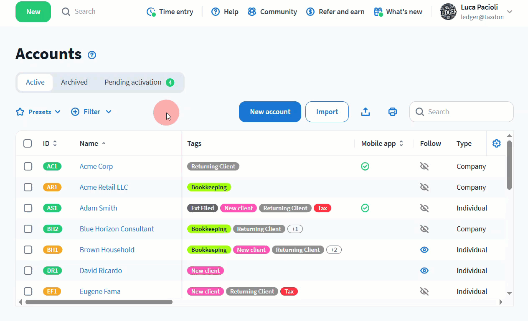Open Time entry clock icon
Screen dimensions: 528x321
point(151,12)
